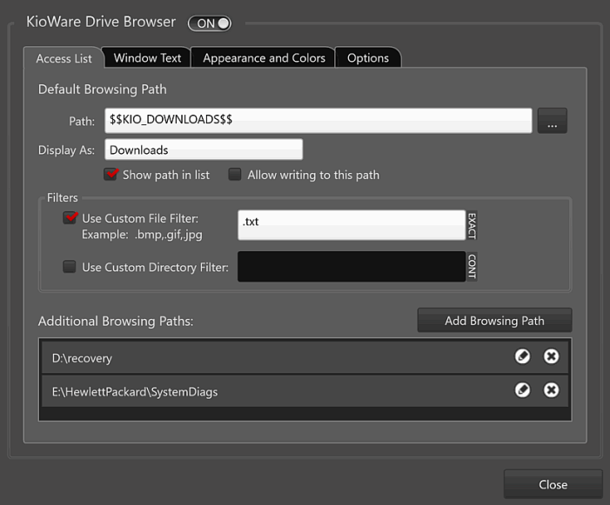Viewport: 610px width, 505px height.
Task: Click the custom file filter field with .txt
Action: tap(352, 225)
